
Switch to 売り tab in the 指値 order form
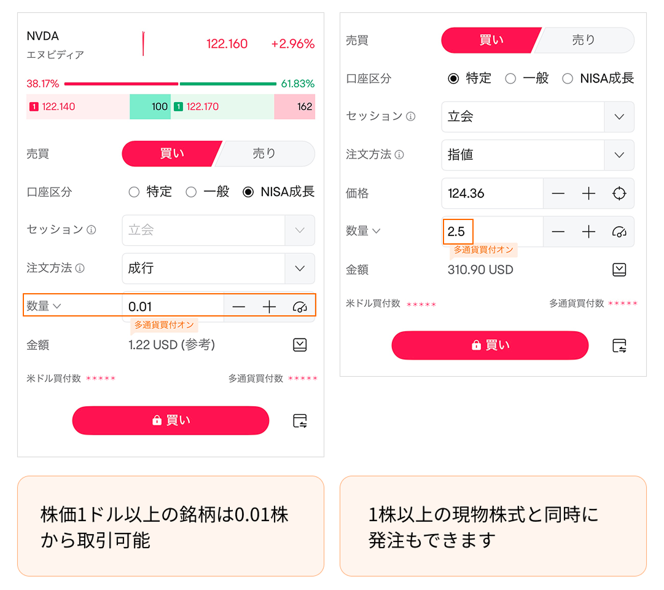tap(584, 40)
